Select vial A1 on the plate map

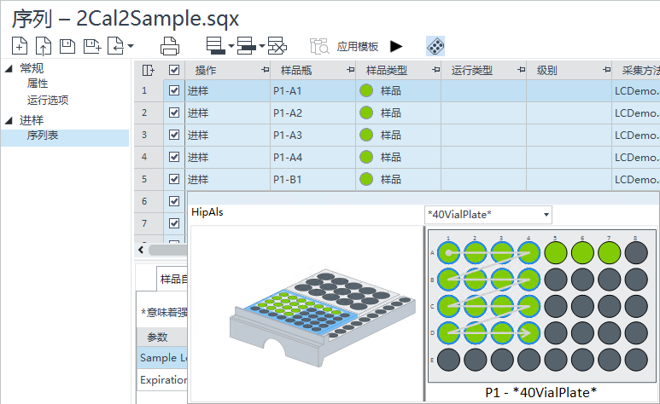448,253
